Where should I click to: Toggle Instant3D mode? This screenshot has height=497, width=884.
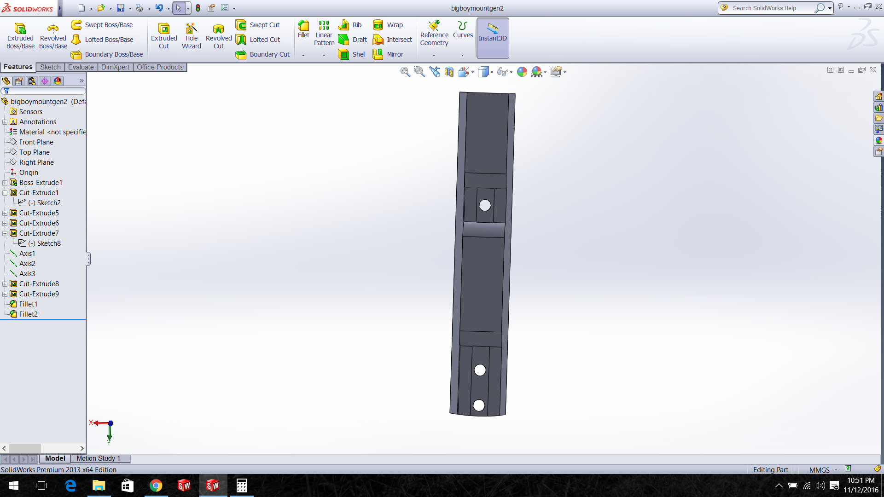(x=493, y=38)
